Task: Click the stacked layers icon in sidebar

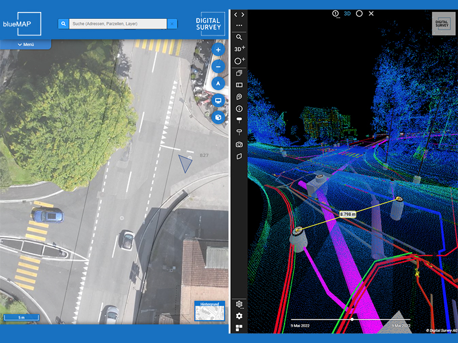Action: pyautogui.click(x=239, y=73)
